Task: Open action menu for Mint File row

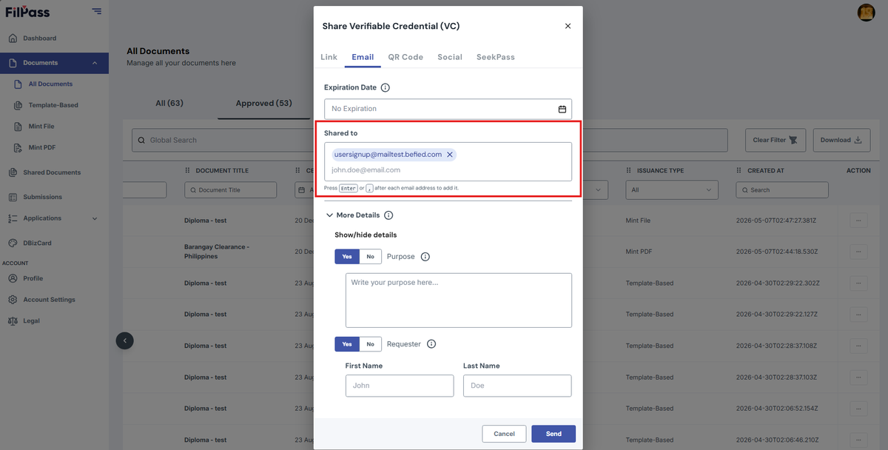Action: pos(858,221)
